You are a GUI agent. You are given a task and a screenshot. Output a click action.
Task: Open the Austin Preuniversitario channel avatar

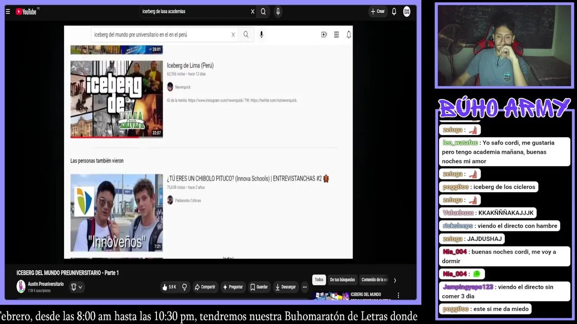coord(21,287)
